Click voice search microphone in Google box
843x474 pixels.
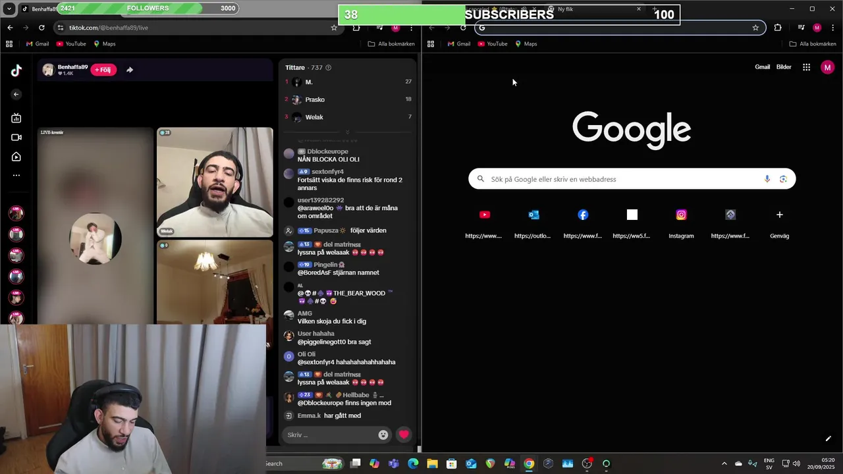[767, 179]
